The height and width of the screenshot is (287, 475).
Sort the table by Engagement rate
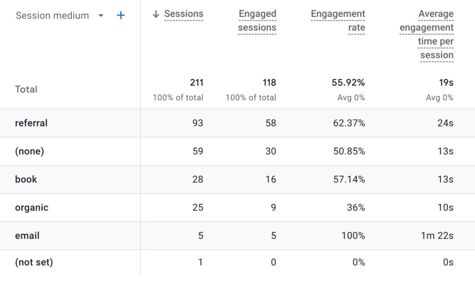(x=338, y=21)
